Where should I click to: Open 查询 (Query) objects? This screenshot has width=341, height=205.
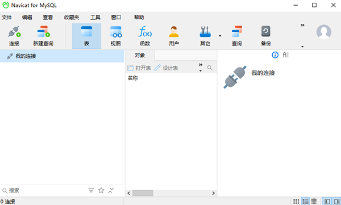236,36
